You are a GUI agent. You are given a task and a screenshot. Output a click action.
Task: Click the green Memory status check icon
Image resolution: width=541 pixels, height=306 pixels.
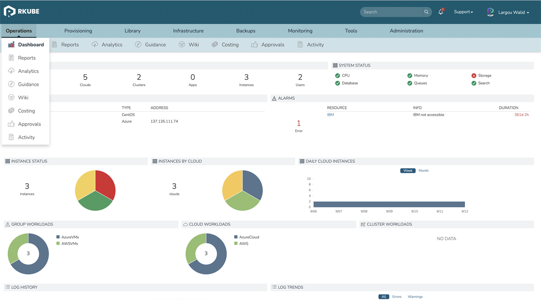(x=410, y=76)
